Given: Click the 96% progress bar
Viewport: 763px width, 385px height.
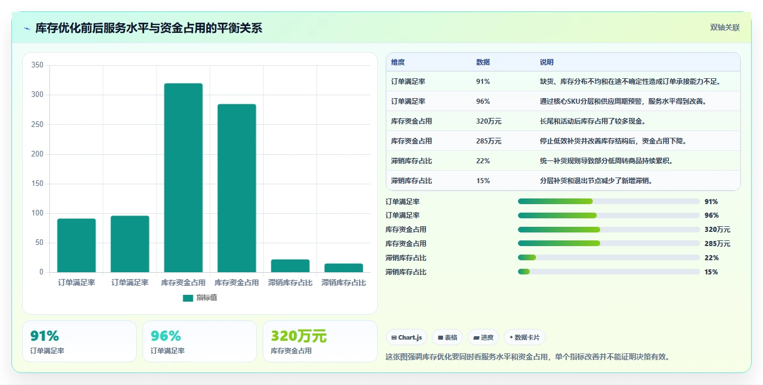Looking at the screenshot, I should click(x=609, y=215).
